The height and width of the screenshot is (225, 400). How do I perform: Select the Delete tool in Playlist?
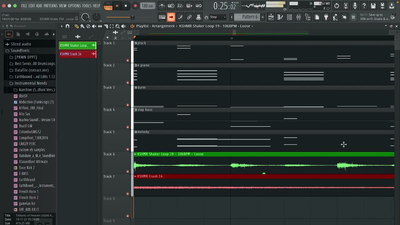point(88,26)
